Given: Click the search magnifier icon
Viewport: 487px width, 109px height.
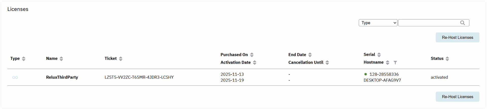Looking at the screenshot, I should 462,23.
